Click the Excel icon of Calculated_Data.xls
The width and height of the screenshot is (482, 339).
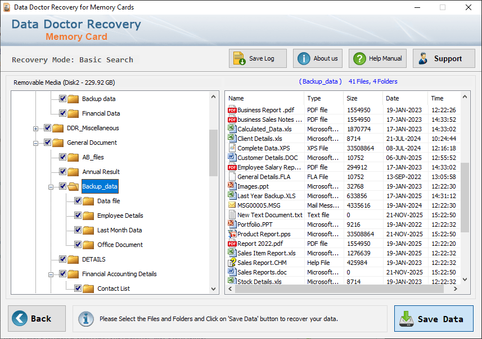tap(232, 129)
